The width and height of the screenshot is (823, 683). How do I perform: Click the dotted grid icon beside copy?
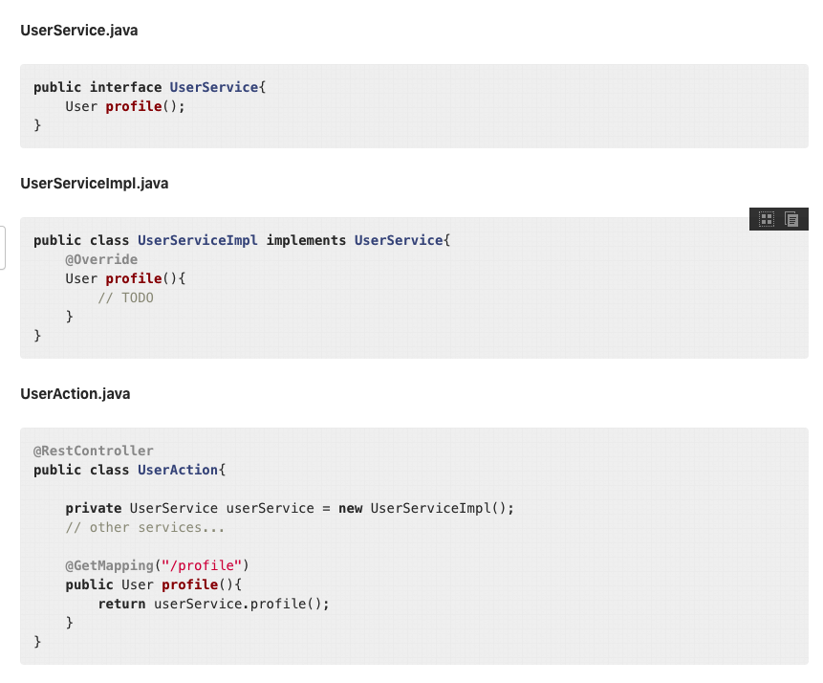(767, 219)
